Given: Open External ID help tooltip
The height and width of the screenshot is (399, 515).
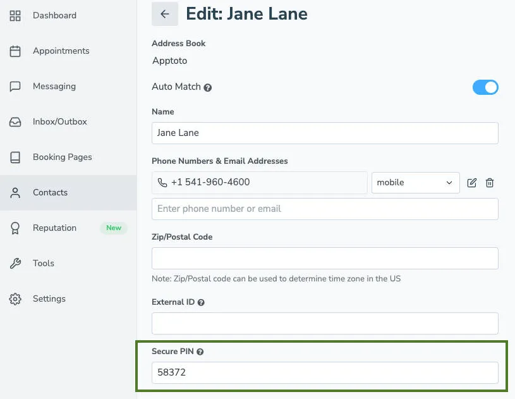Looking at the screenshot, I should pos(201,302).
